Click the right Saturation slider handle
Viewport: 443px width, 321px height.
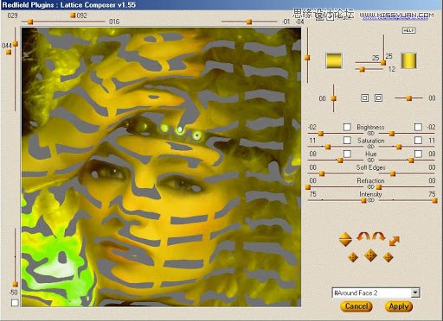coord(399,147)
